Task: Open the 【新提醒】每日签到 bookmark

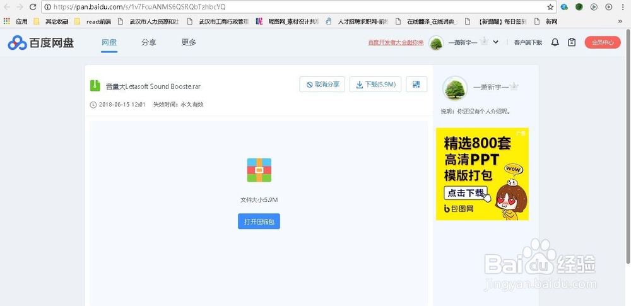Action: [496, 21]
